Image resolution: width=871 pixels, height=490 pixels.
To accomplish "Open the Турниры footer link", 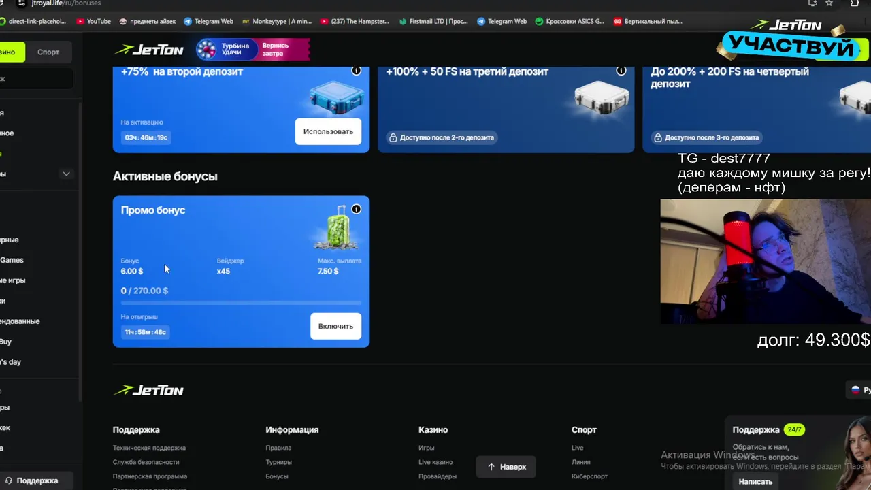I will [x=278, y=462].
